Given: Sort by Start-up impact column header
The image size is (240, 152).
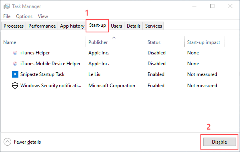Looking at the screenshot, I should [x=204, y=42].
